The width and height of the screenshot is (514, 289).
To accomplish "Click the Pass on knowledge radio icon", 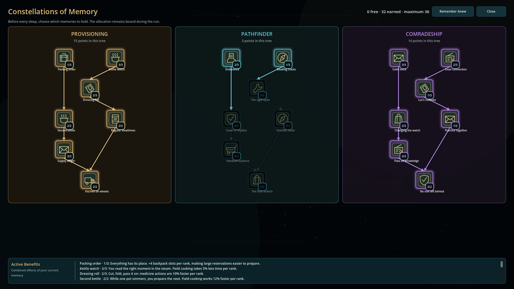I will pyautogui.click(x=398, y=149).
